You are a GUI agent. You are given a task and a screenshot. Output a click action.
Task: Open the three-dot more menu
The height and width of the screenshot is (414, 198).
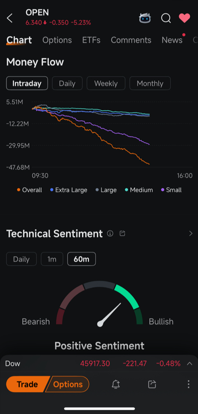[x=188, y=384]
